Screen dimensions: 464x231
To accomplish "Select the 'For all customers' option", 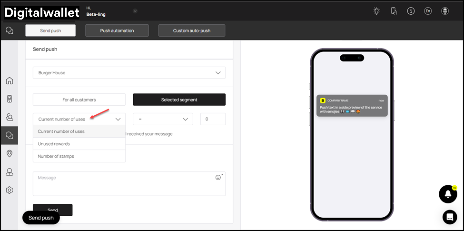I will point(79,100).
